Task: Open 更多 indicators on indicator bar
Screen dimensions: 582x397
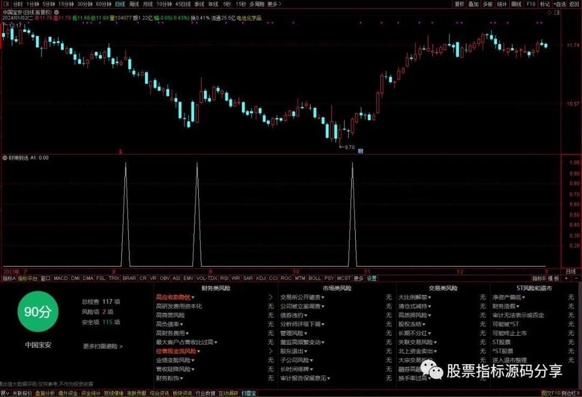Action: 358,278
